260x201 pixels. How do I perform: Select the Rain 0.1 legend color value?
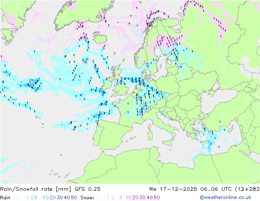[18, 198]
